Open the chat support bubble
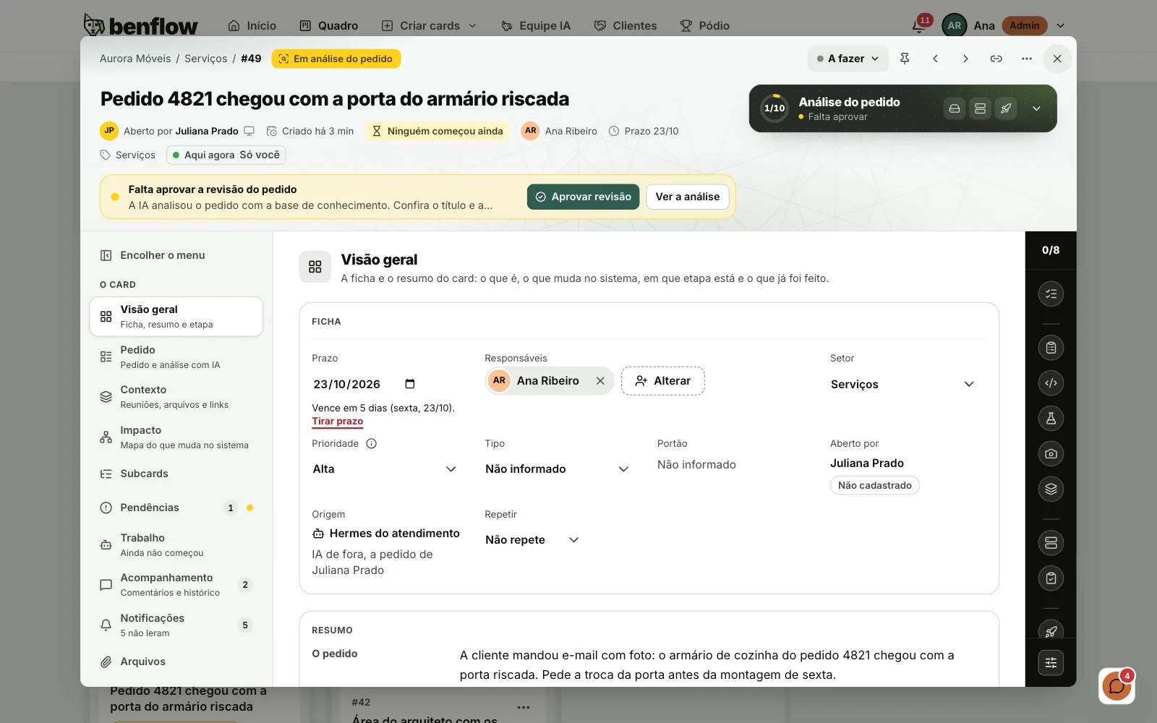Screen dimensions: 1157x723 tap(1117, 685)
